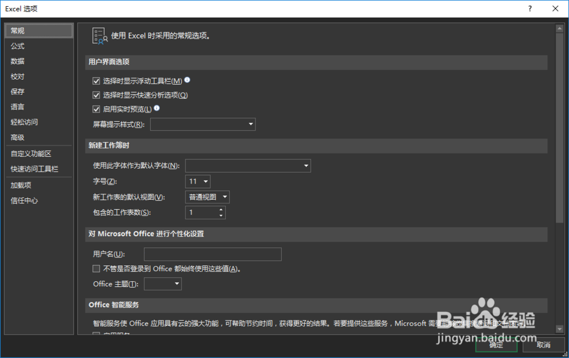Click the info icon beside 选择时显示浮动工具栏
The image size is (569, 358).
pyautogui.click(x=187, y=80)
